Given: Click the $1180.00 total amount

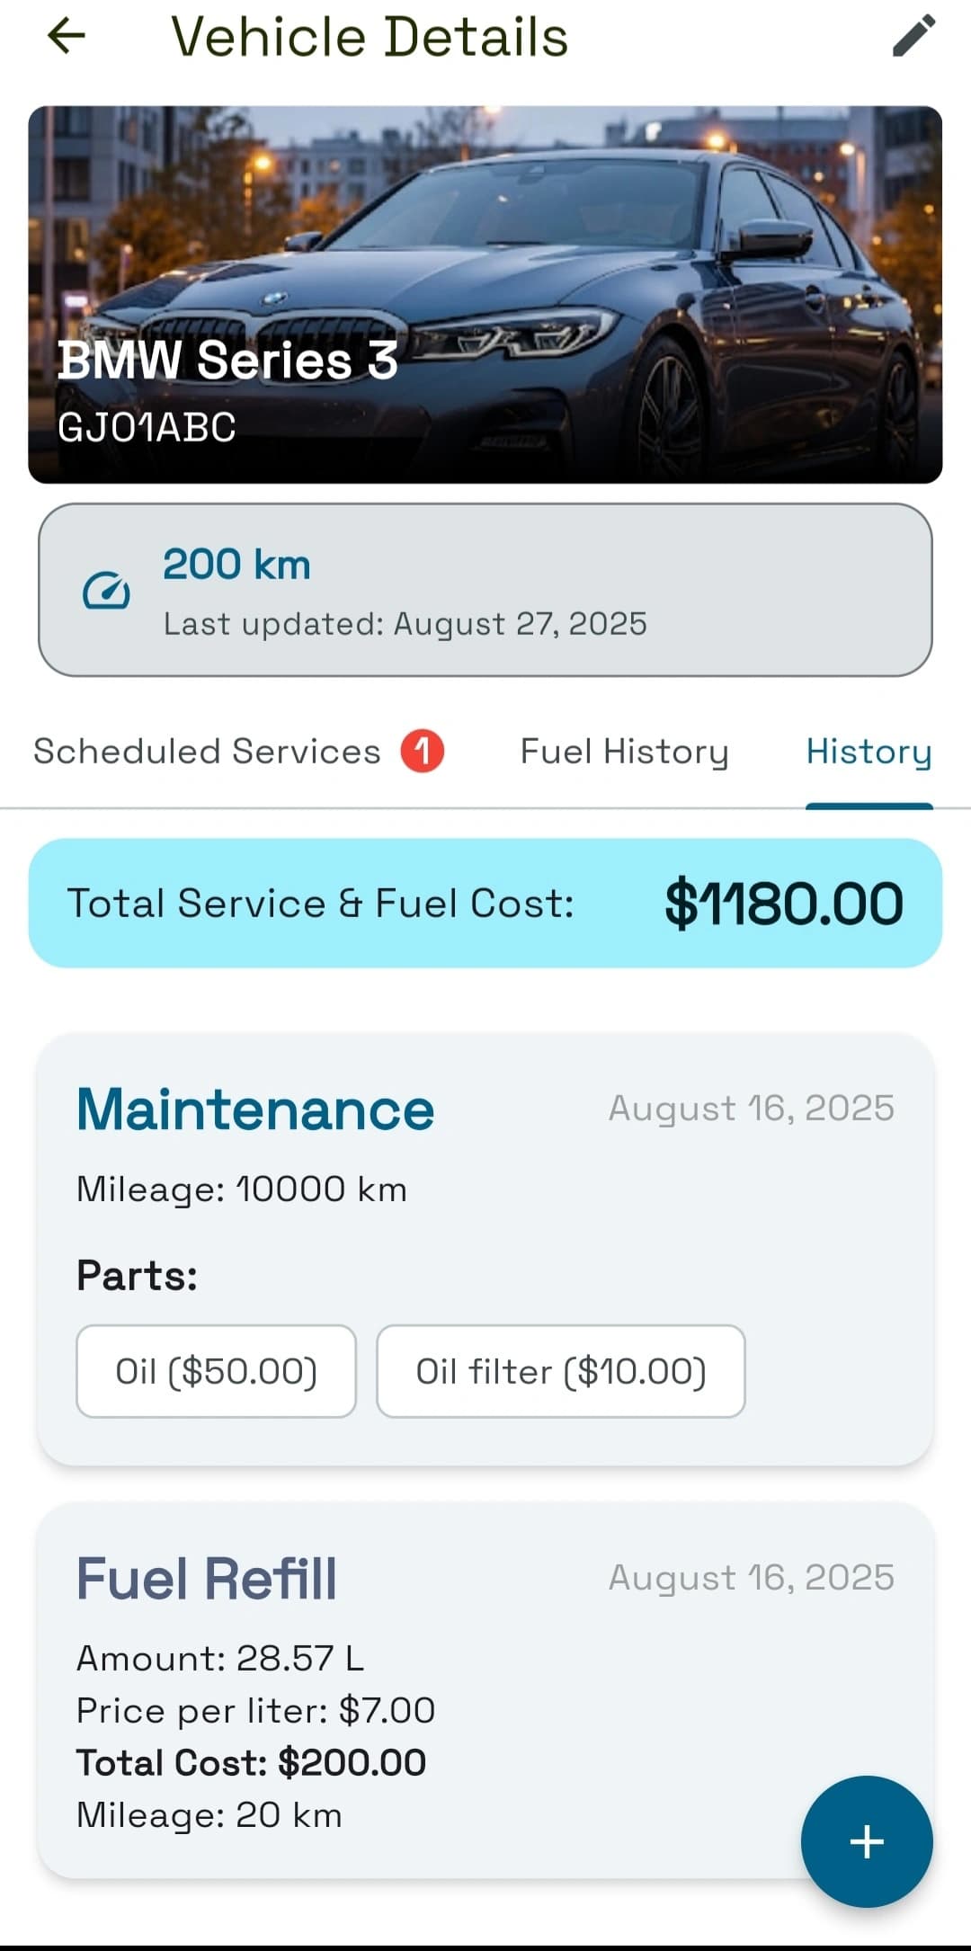Looking at the screenshot, I should (784, 904).
